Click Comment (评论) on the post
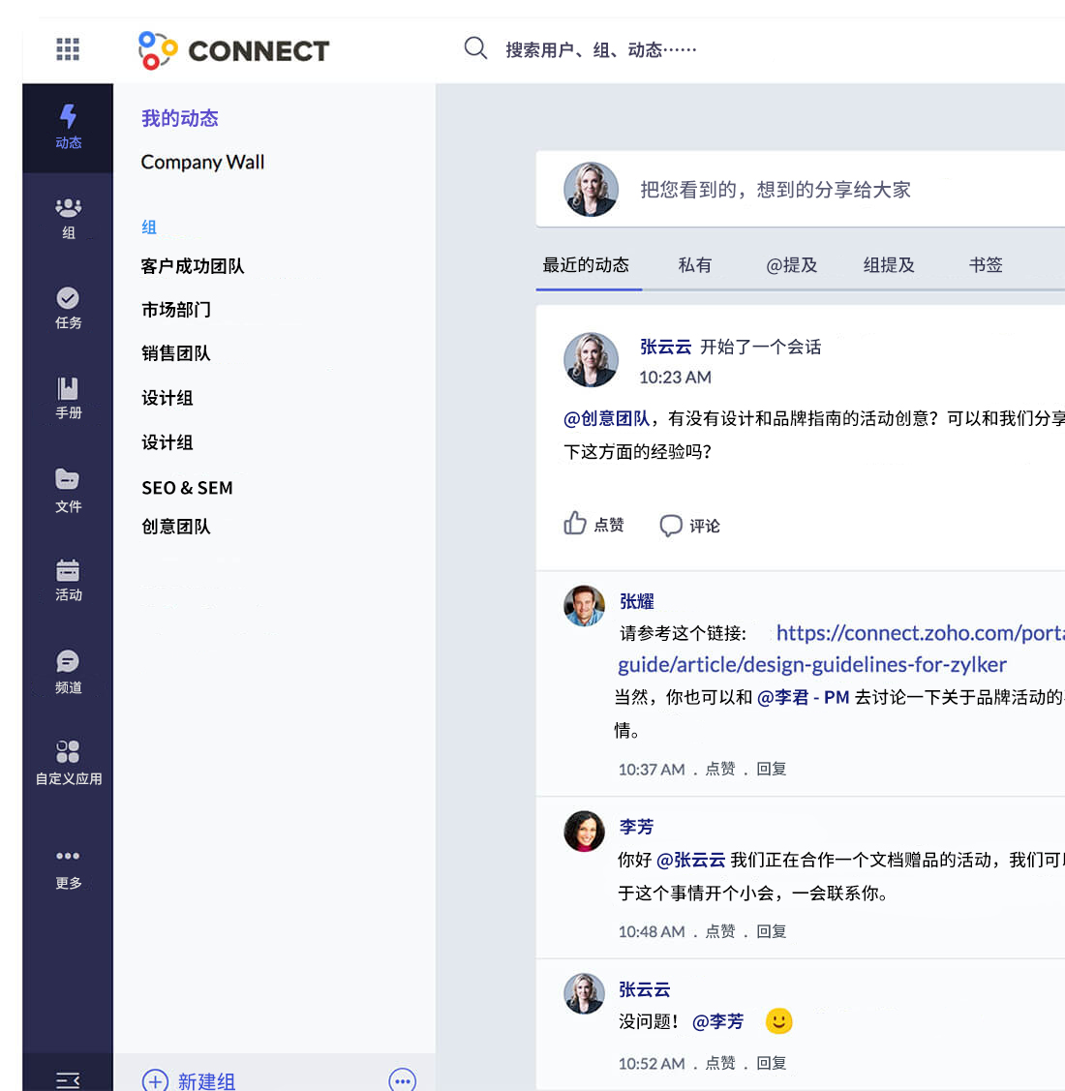1065x1091 pixels. 689,526
